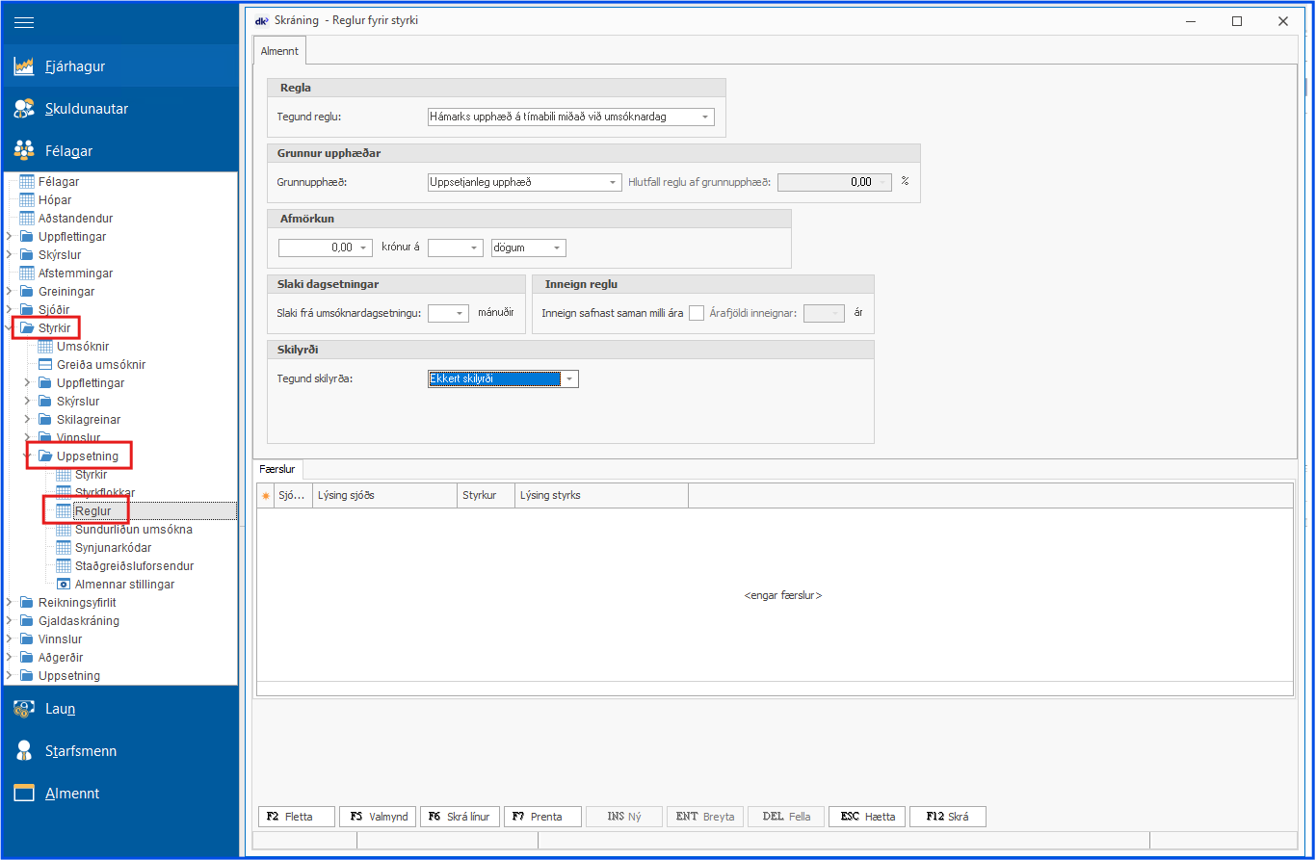Click the Fjárhagur chart icon
The height and width of the screenshot is (860, 1316).
(24, 66)
